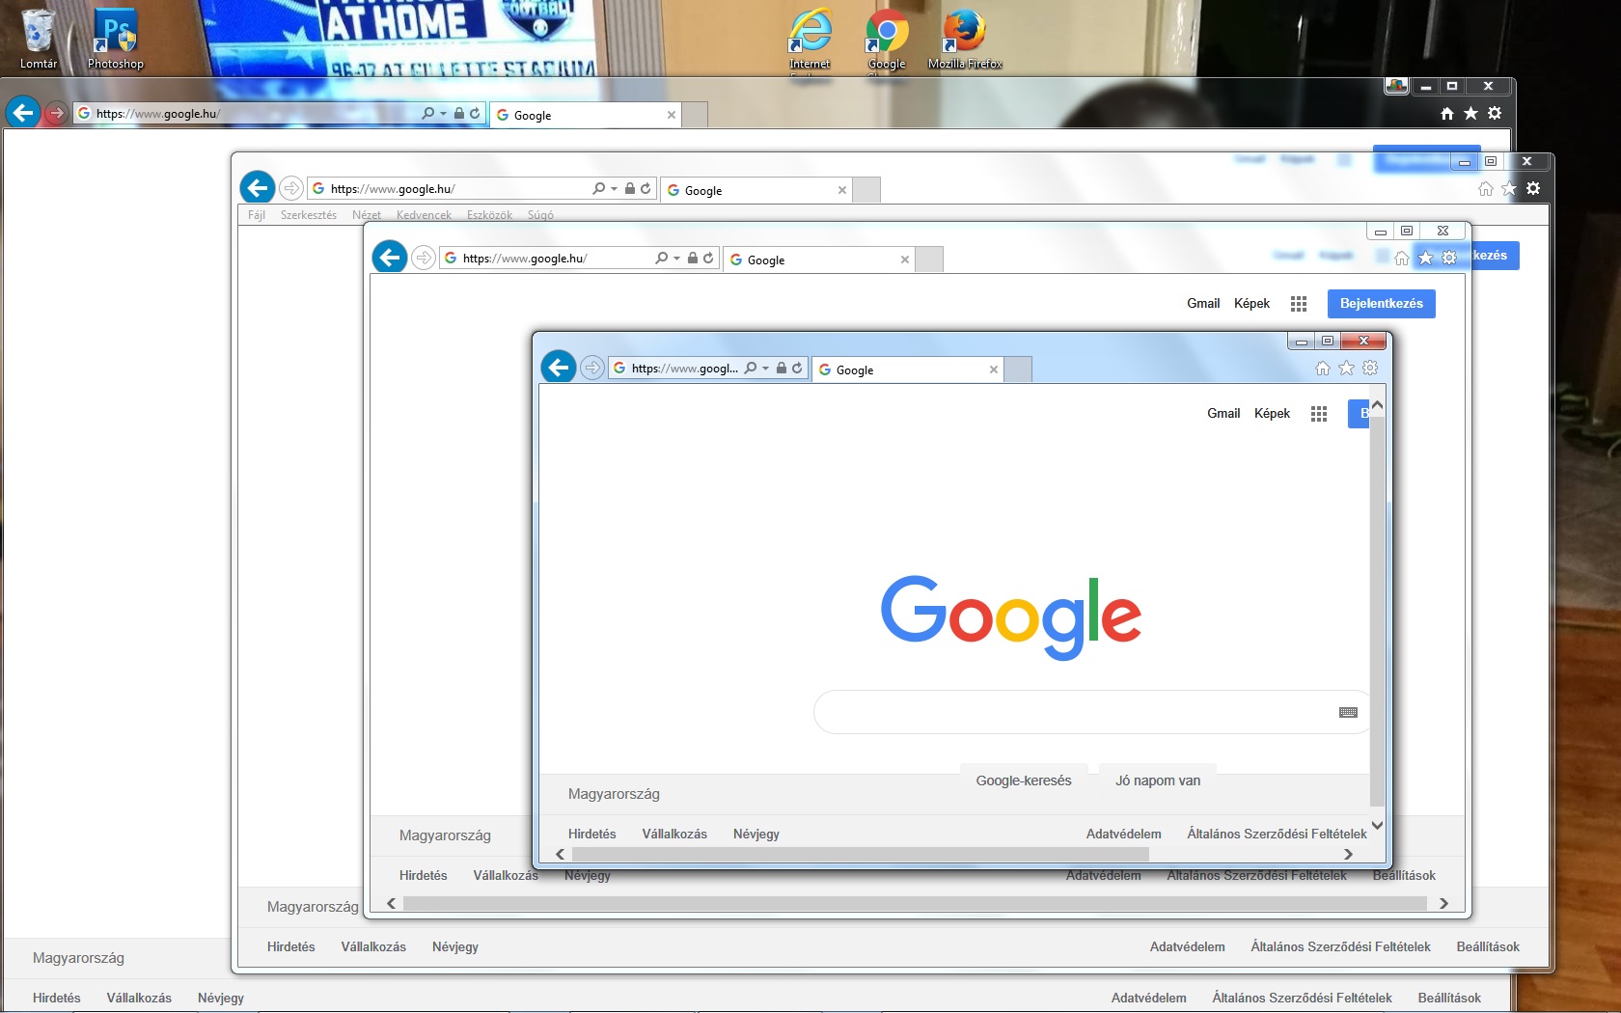Click Google-keresés button in frontmost window

pyautogui.click(x=1024, y=780)
